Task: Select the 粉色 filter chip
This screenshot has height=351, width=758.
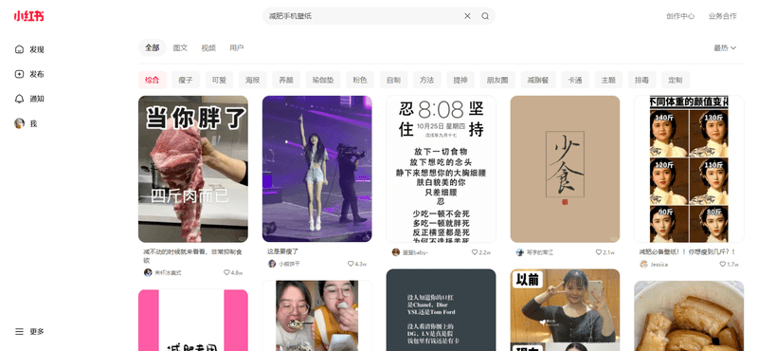Action: 360,80
